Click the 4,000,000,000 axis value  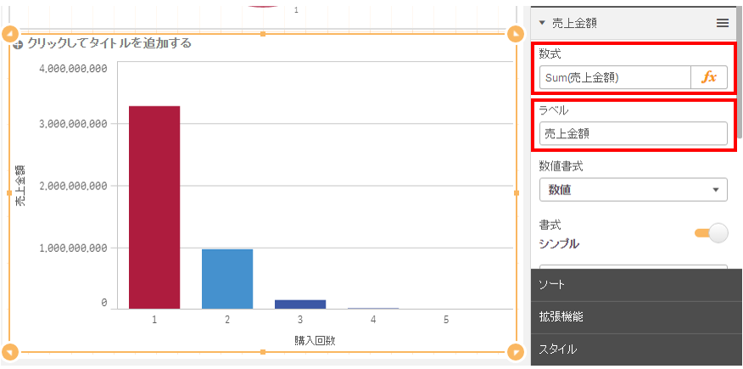tap(74, 69)
